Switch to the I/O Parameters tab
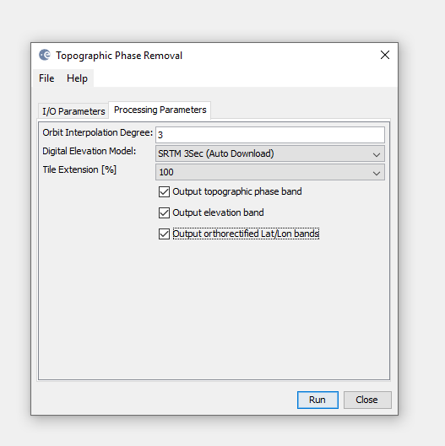 (73, 111)
